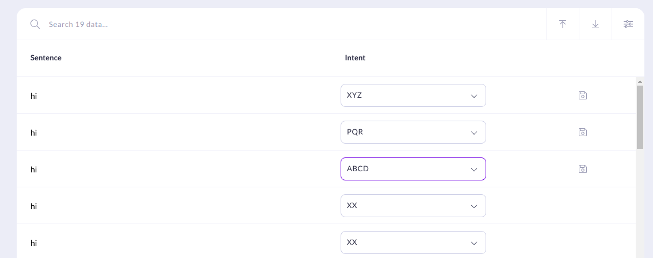Open the second XX intent dropdown
Image resolution: width=653 pixels, height=258 pixels.
tap(413, 242)
